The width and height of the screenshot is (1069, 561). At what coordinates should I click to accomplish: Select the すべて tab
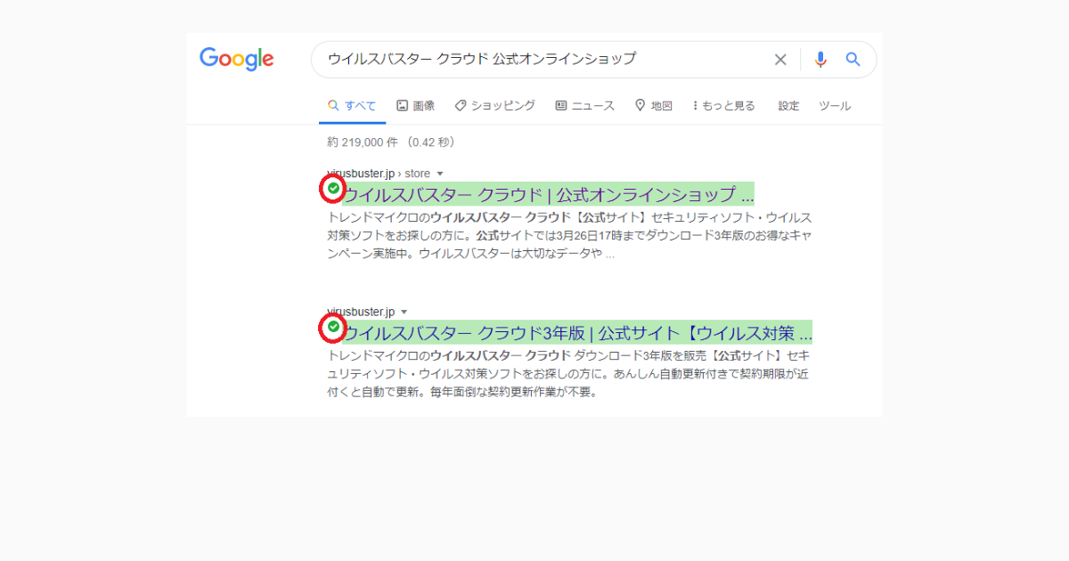352,105
